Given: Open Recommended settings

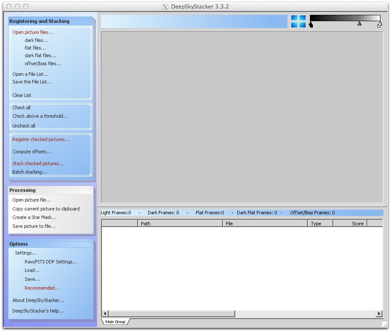Looking at the screenshot, I should [42, 288].
